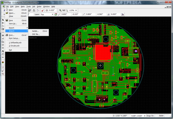Viewport: 173px width, 119px height.
Task: Open recent file 1 Softpedia.pcb
Action: pos(16,43)
